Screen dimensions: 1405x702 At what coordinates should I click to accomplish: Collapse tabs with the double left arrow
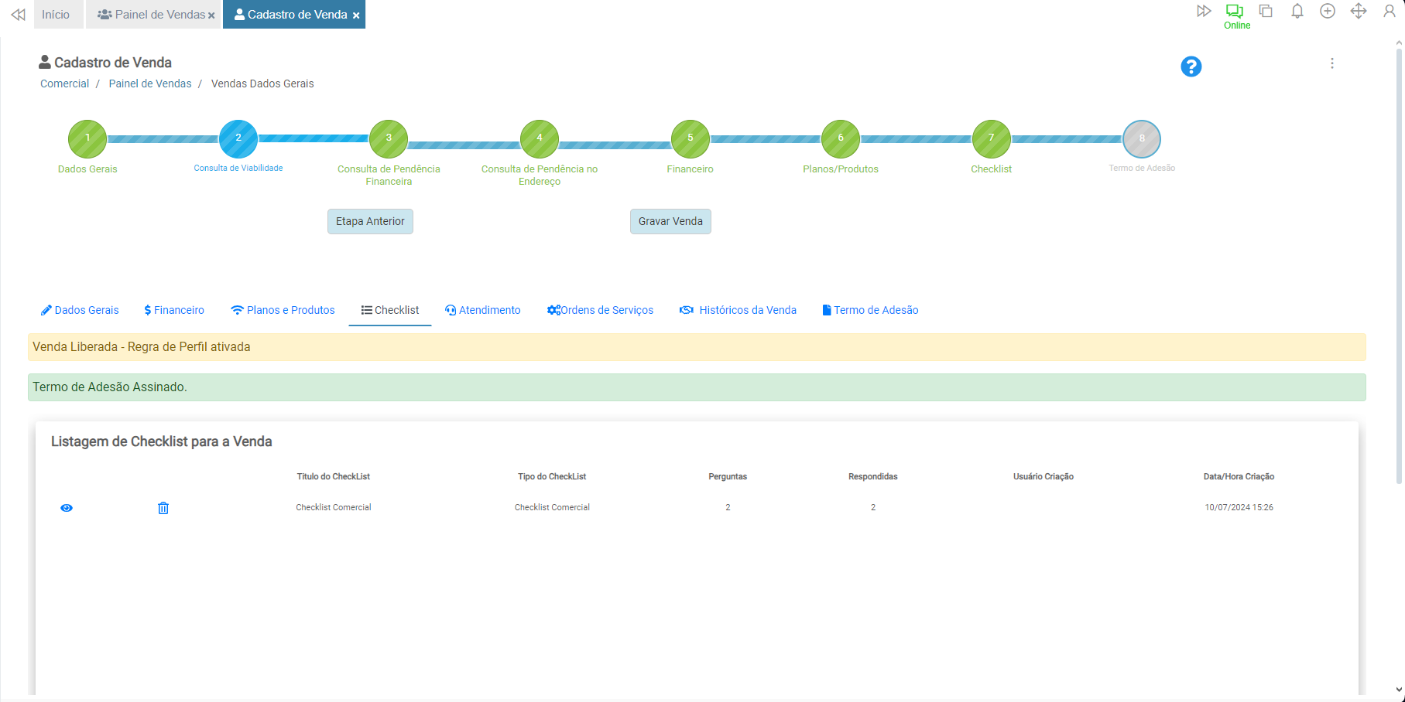click(x=18, y=15)
